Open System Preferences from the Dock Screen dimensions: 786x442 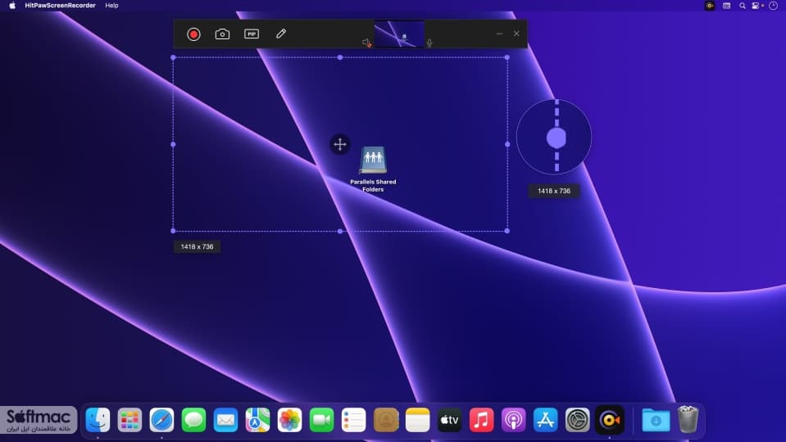[578, 419]
